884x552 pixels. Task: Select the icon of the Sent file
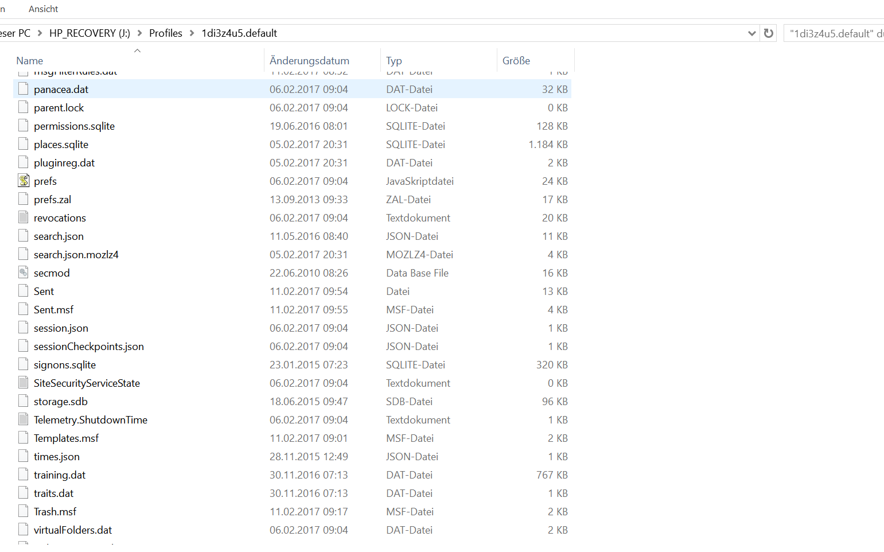pyautogui.click(x=23, y=291)
